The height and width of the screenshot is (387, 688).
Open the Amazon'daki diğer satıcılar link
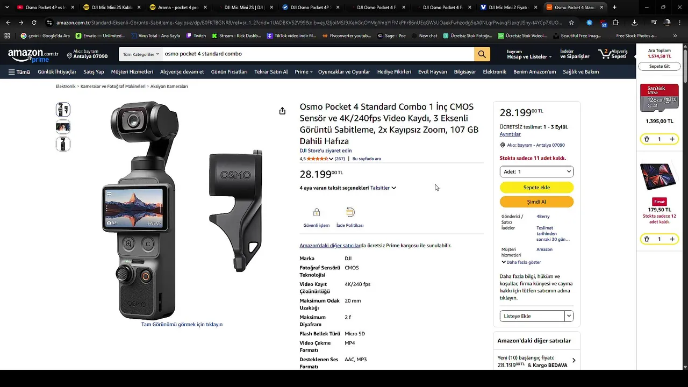coord(329,246)
